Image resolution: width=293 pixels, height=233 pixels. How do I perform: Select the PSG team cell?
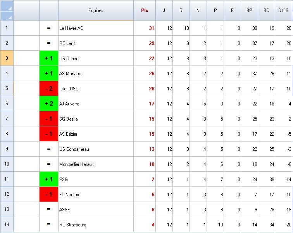coord(96,179)
